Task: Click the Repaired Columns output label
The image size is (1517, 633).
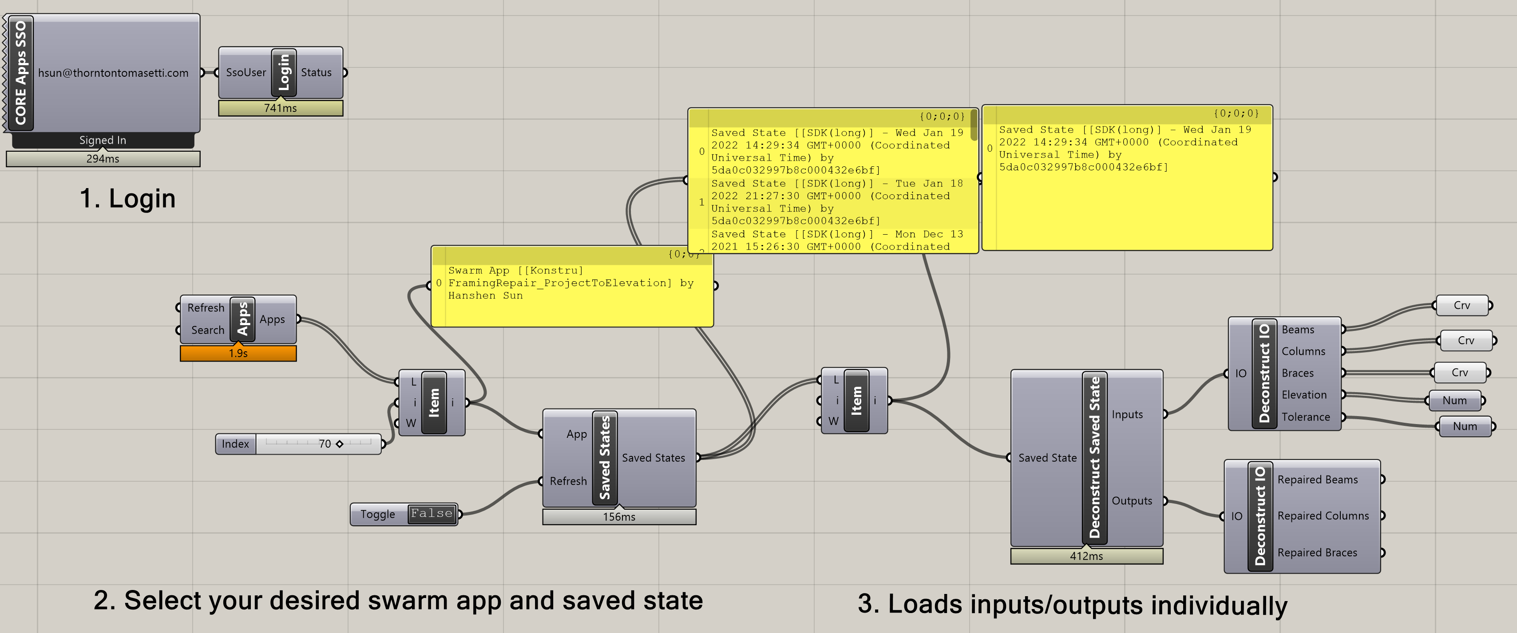Action: (1323, 516)
